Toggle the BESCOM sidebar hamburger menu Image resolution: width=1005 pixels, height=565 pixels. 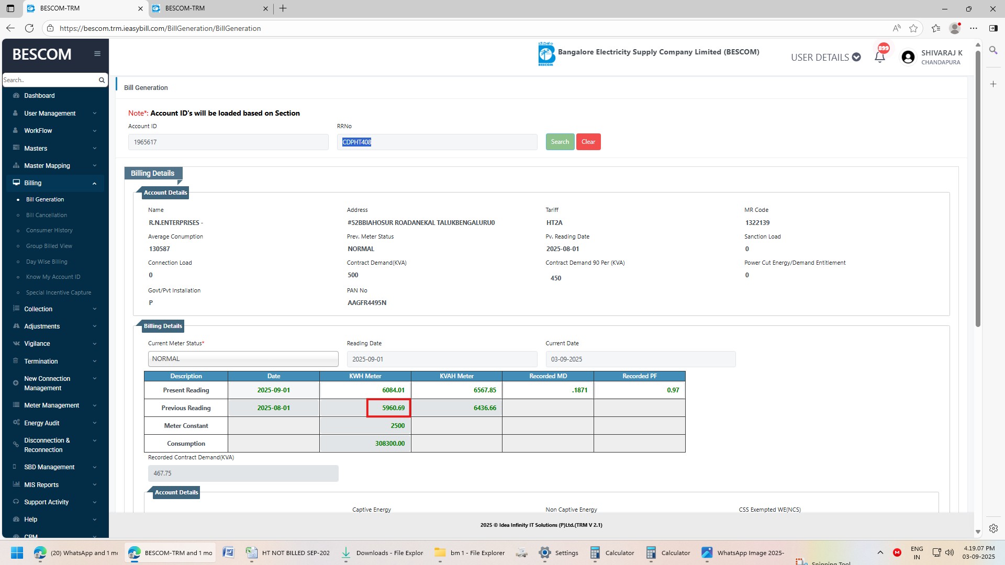(97, 53)
